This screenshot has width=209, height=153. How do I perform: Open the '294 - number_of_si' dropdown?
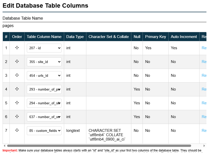click(44, 103)
